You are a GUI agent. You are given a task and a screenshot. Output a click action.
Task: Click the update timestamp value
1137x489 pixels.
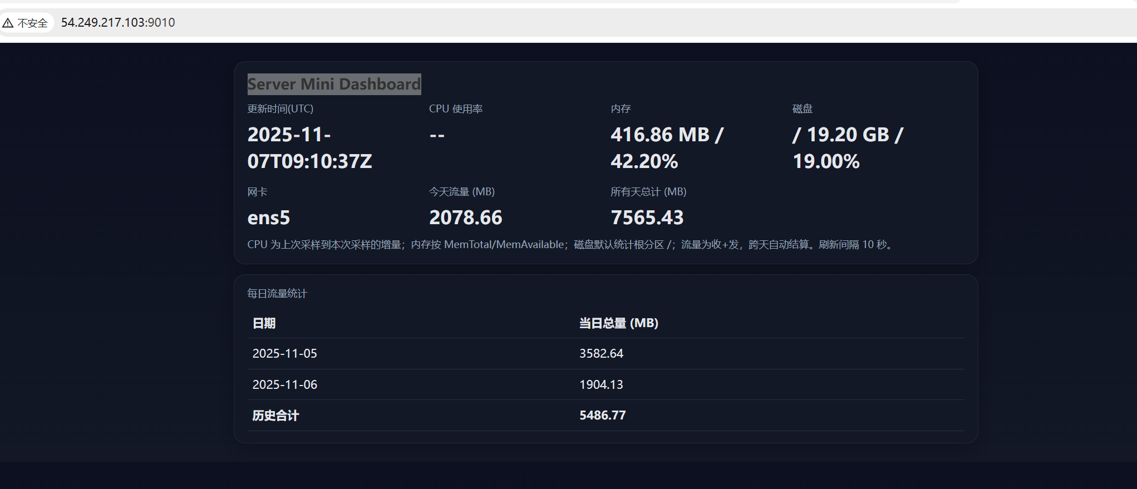point(309,148)
